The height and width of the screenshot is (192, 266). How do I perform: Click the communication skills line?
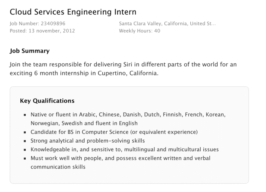[58, 167]
